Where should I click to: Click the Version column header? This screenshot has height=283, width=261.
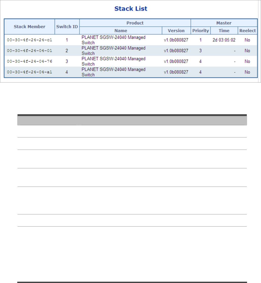click(x=176, y=30)
